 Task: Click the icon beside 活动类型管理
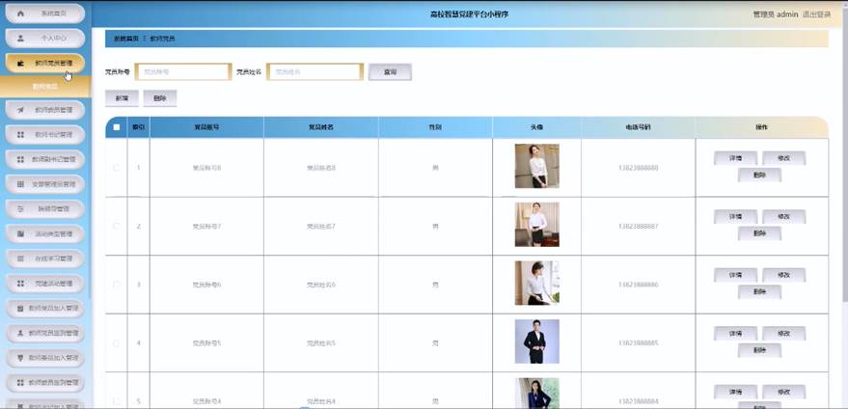pos(20,233)
